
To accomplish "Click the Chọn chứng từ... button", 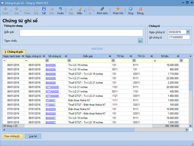I will 12,136.
